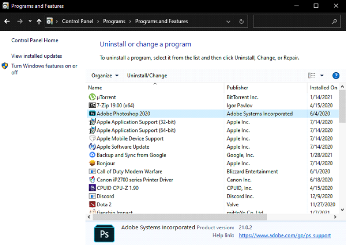Click the Bonjour package icon
This screenshot has height=245, width=346.
pyautogui.click(x=92, y=163)
